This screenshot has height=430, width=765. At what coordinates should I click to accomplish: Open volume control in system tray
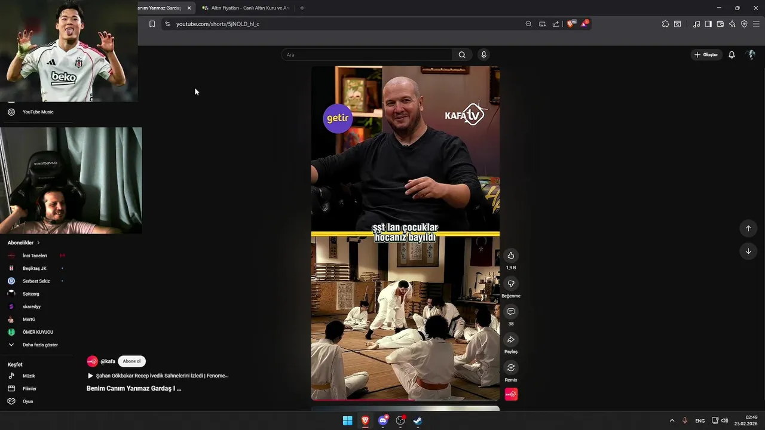pyautogui.click(x=725, y=420)
